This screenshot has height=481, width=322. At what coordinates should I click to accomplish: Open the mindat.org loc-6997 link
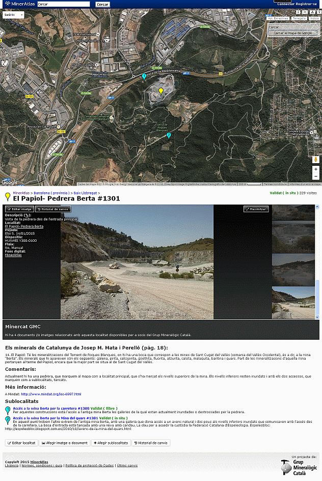point(51,394)
